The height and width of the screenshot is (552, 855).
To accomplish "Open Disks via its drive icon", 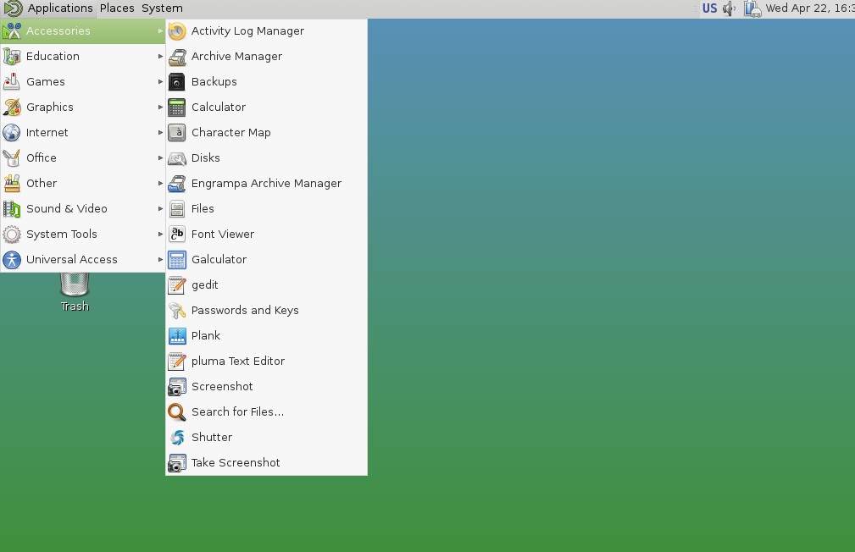I will pos(176,158).
